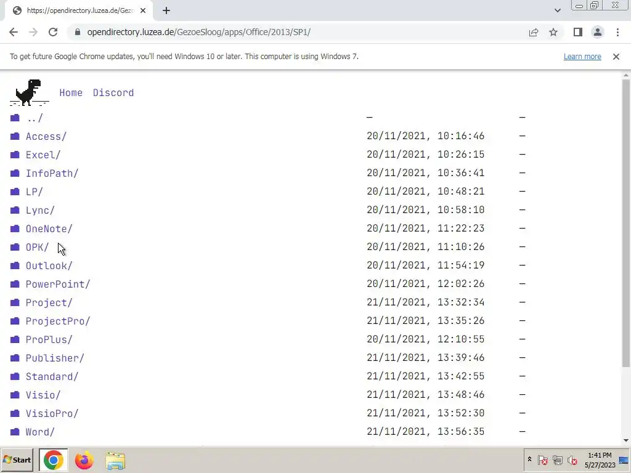Toggle the browser side panel
631x473 pixels.
[578, 32]
